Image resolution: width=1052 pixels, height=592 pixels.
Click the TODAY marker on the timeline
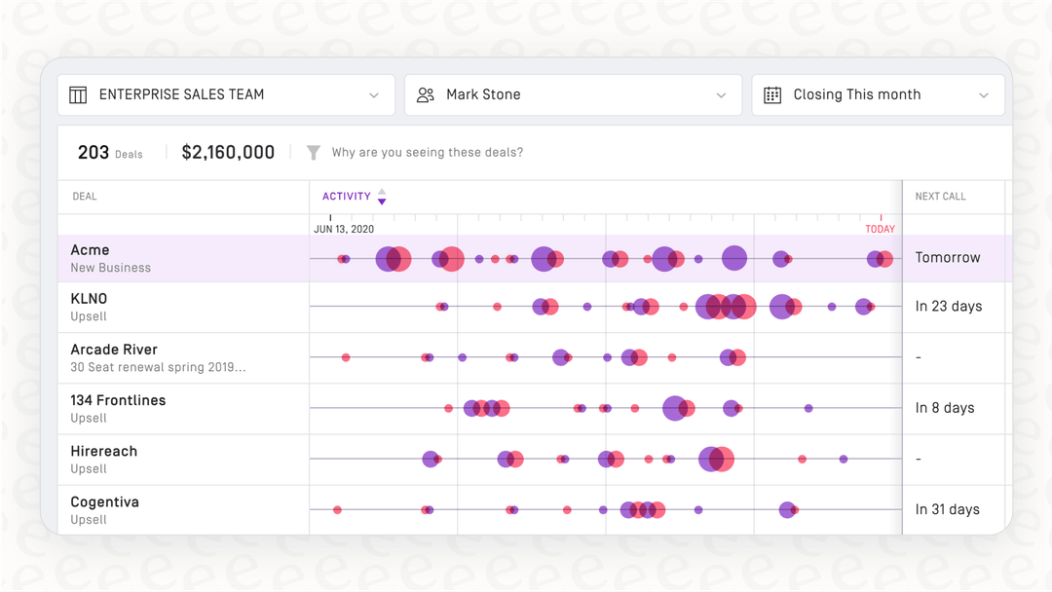pos(880,229)
